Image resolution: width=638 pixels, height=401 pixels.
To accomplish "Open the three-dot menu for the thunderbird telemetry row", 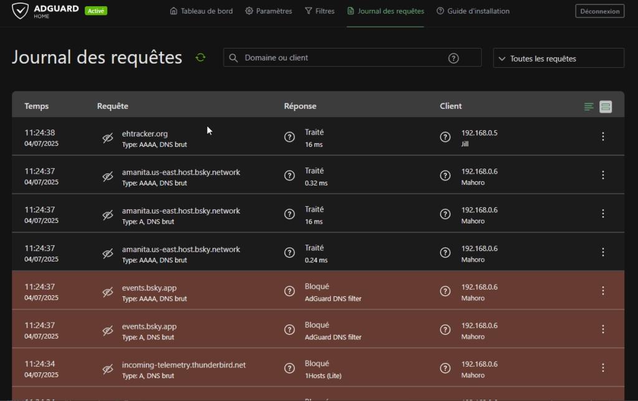I will [603, 368].
